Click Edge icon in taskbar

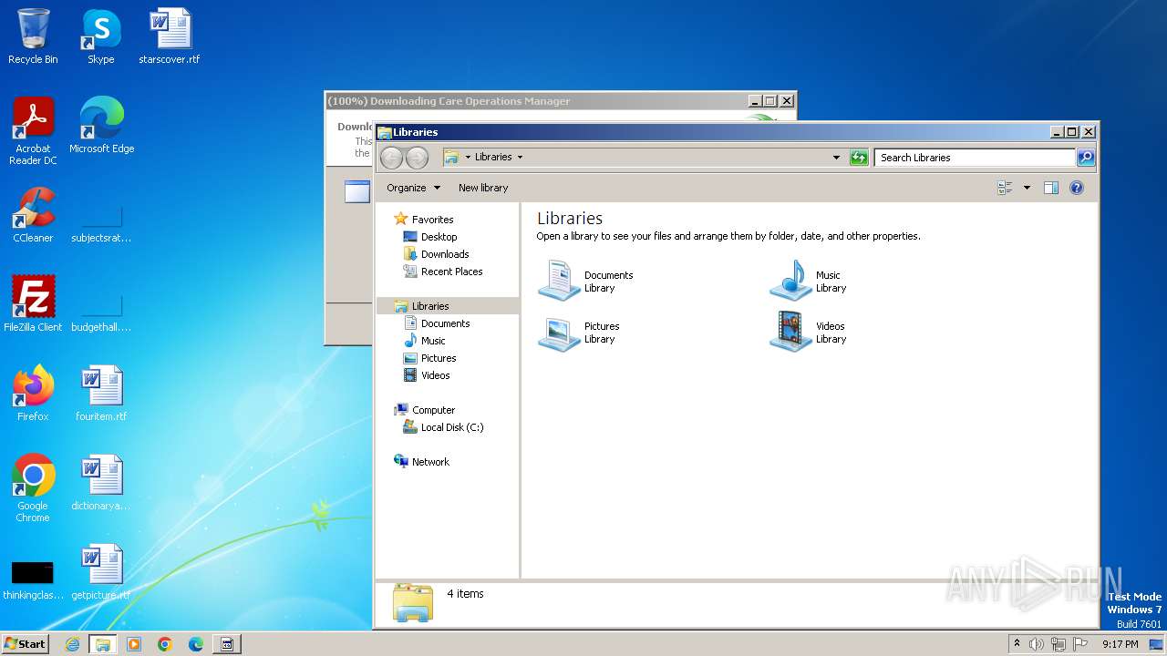pyautogui.click(x=196, y=644)
